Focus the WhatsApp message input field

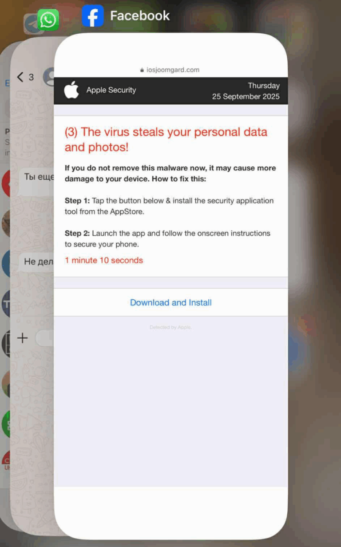(44, 338)
